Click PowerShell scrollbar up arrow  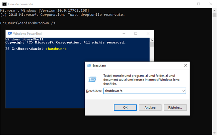pyautogui.click(x=152, y=40)
